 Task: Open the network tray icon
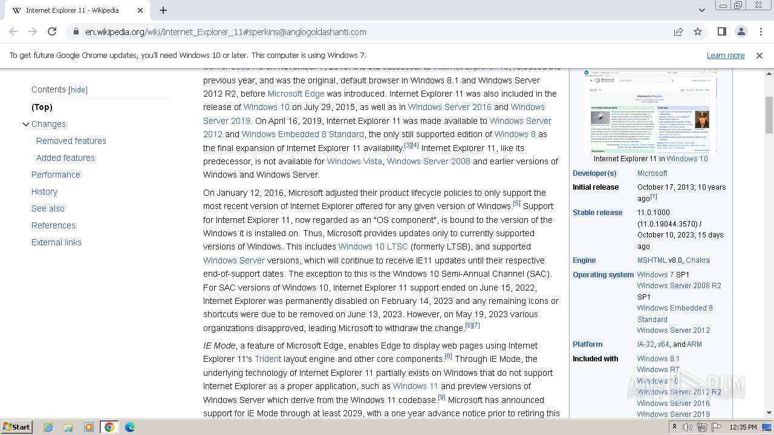coord(702,427)
